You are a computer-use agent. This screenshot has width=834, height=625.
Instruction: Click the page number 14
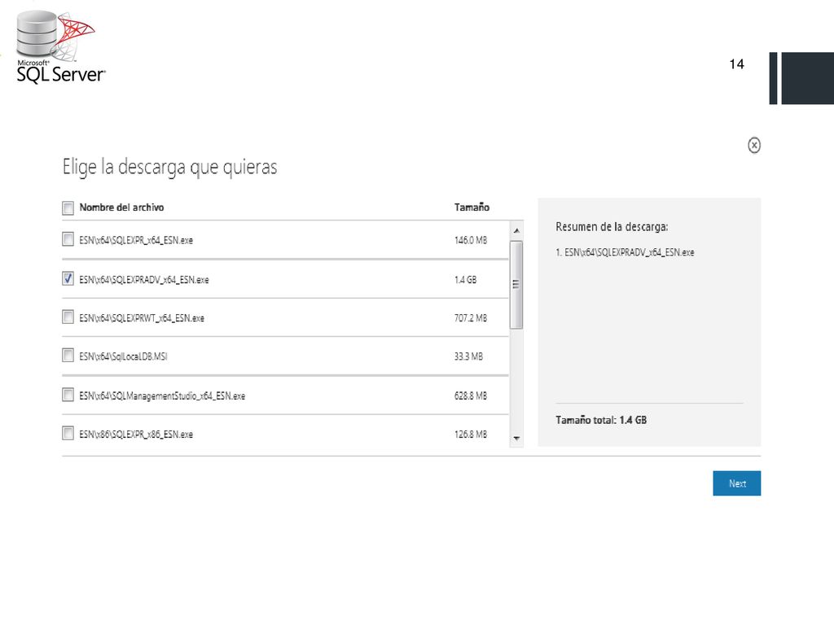coord(736,64)
